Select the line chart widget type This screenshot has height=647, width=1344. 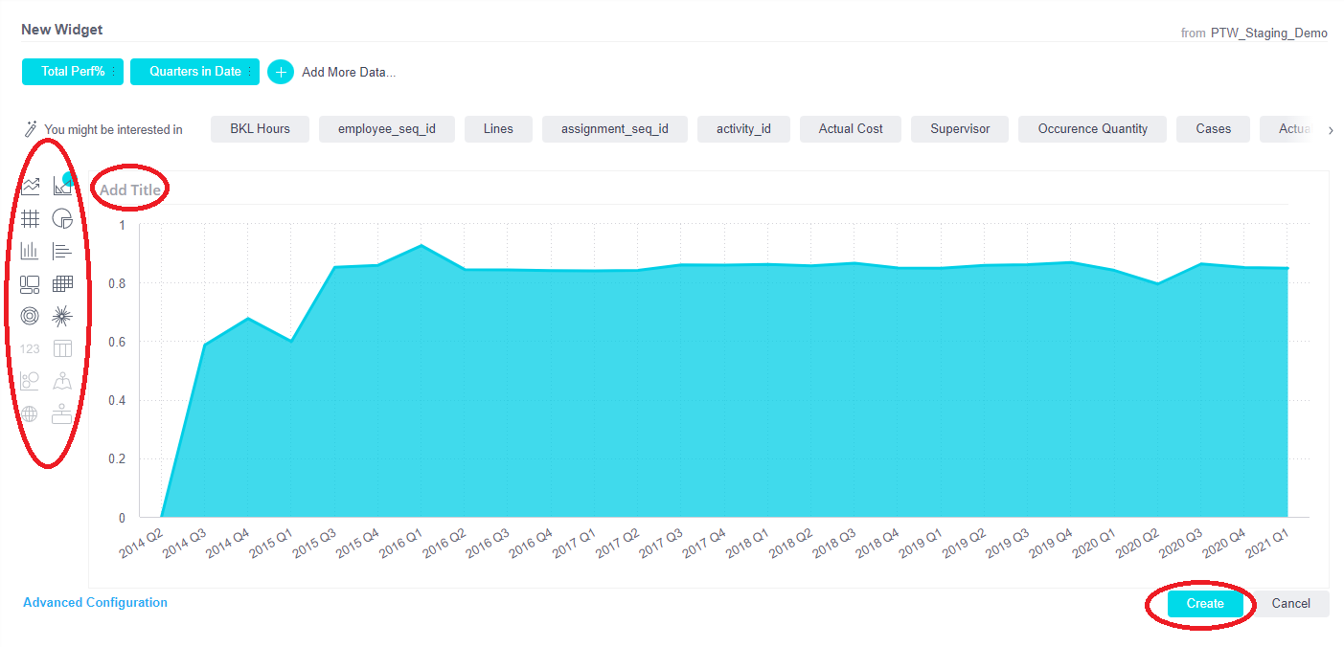pyautogui.click(x=31, y=187)
